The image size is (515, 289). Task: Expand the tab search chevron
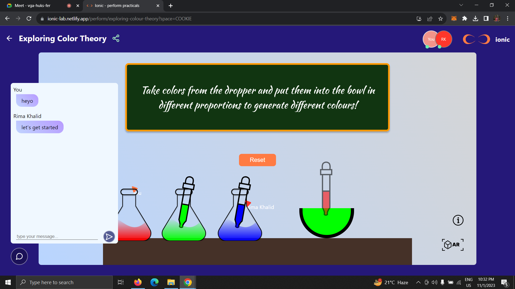pyautogui.click(x=461, y=5)
